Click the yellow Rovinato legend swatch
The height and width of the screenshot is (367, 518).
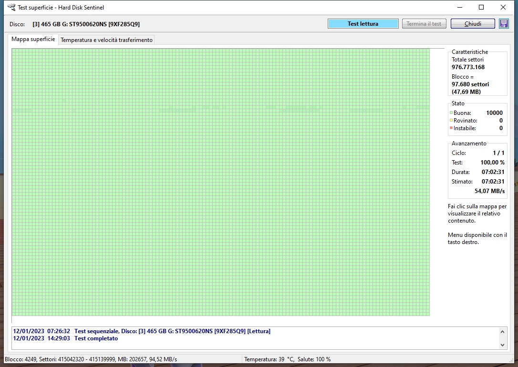click(x=451, y=120)
